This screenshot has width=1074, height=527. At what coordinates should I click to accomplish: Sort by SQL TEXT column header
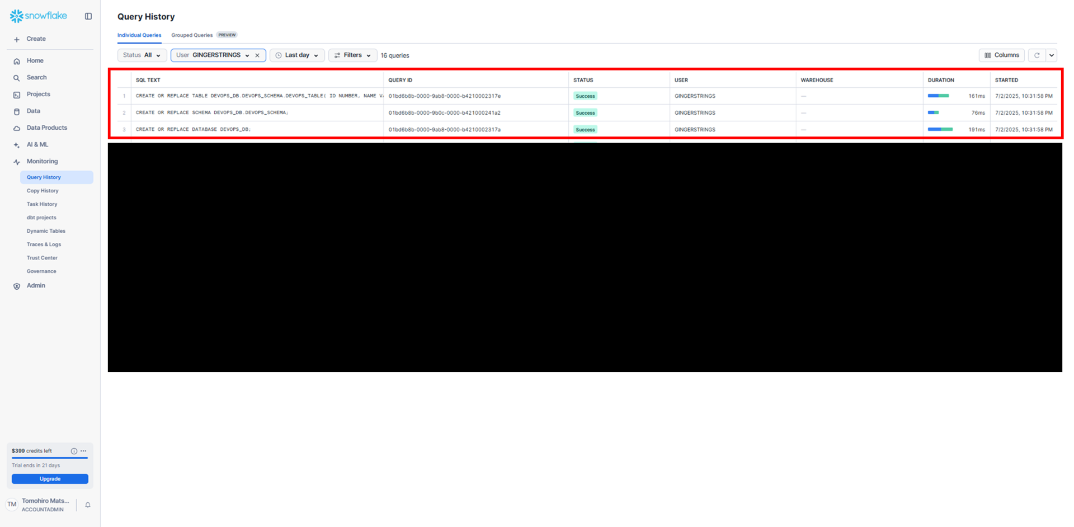tap(148, 80)
